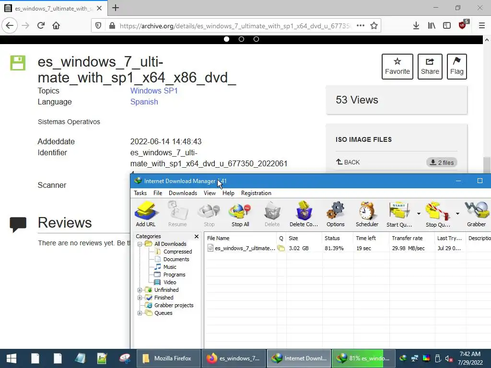Select the third carousel dot
Screen dimensions: 491x368
click(x=256, y=39)
